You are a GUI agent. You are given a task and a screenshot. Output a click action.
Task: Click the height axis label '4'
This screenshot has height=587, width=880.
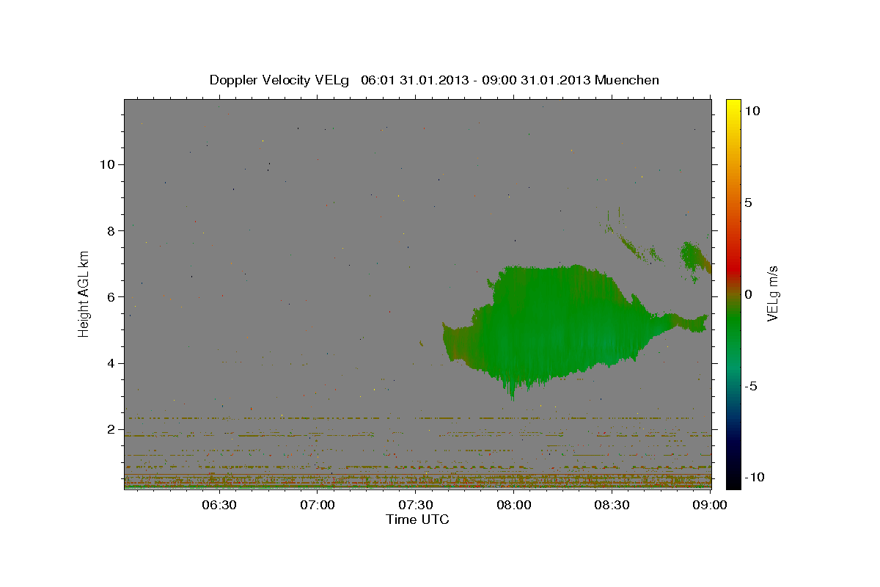pos(111,363)
